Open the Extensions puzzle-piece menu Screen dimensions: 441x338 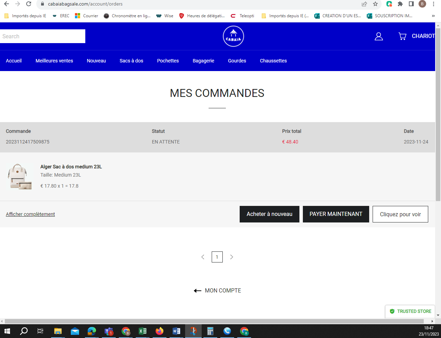[400, 4]
